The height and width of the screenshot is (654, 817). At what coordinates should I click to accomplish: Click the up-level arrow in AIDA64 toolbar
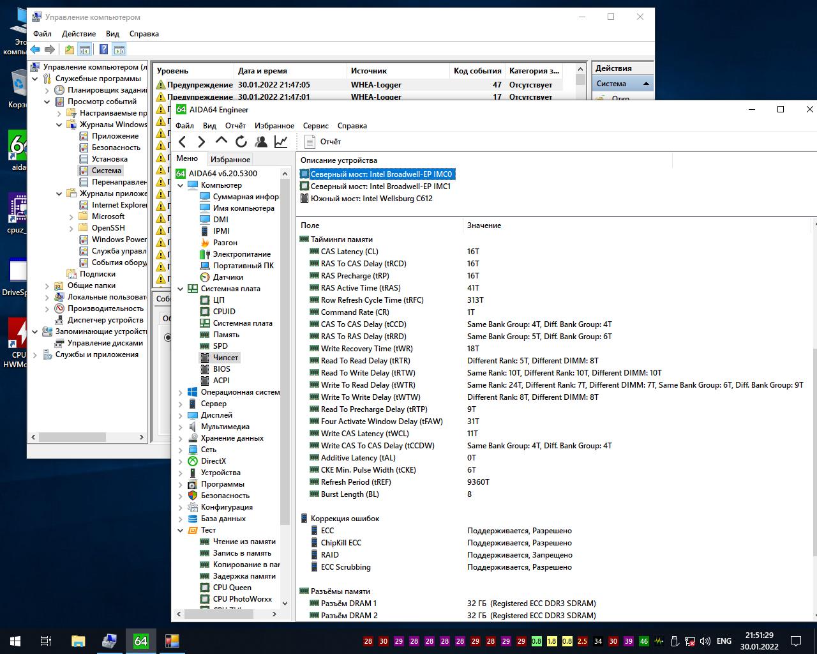click(221, 141)
